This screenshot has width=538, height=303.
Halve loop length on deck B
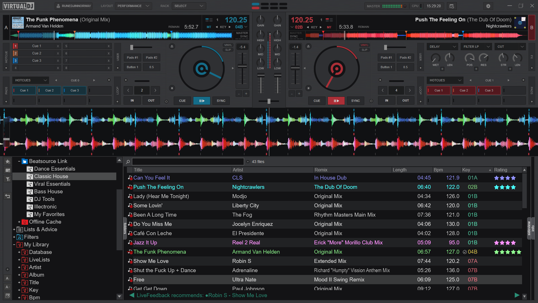pos(382,90)
